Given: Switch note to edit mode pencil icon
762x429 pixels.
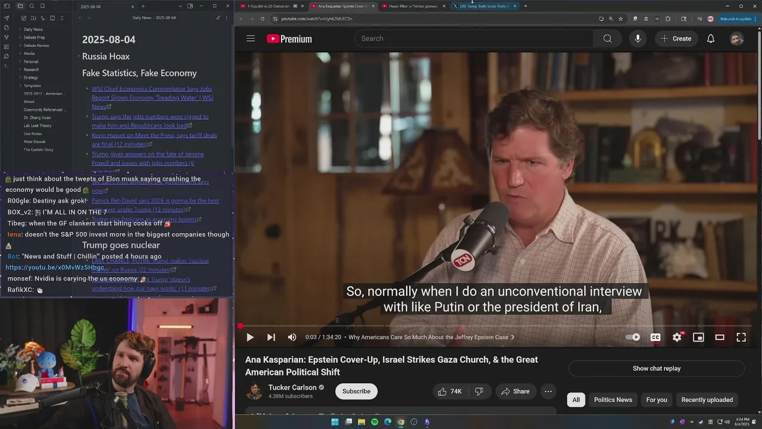Looking at the screenshot, I should [x=218, y=18].
